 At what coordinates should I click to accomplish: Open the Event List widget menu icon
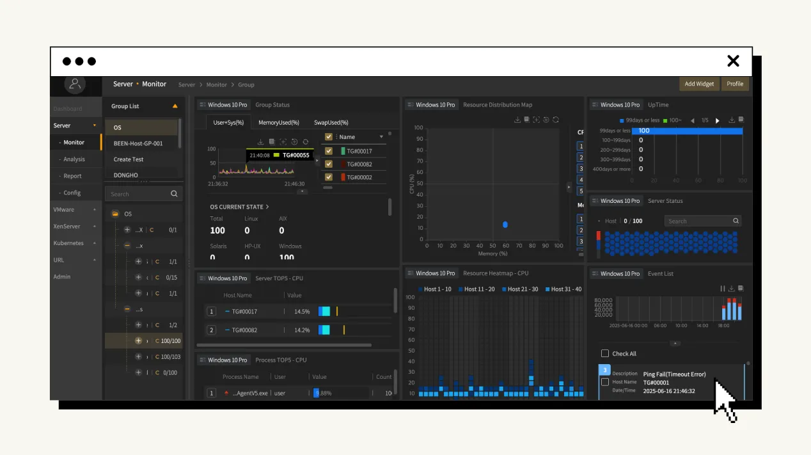[594, 274]
